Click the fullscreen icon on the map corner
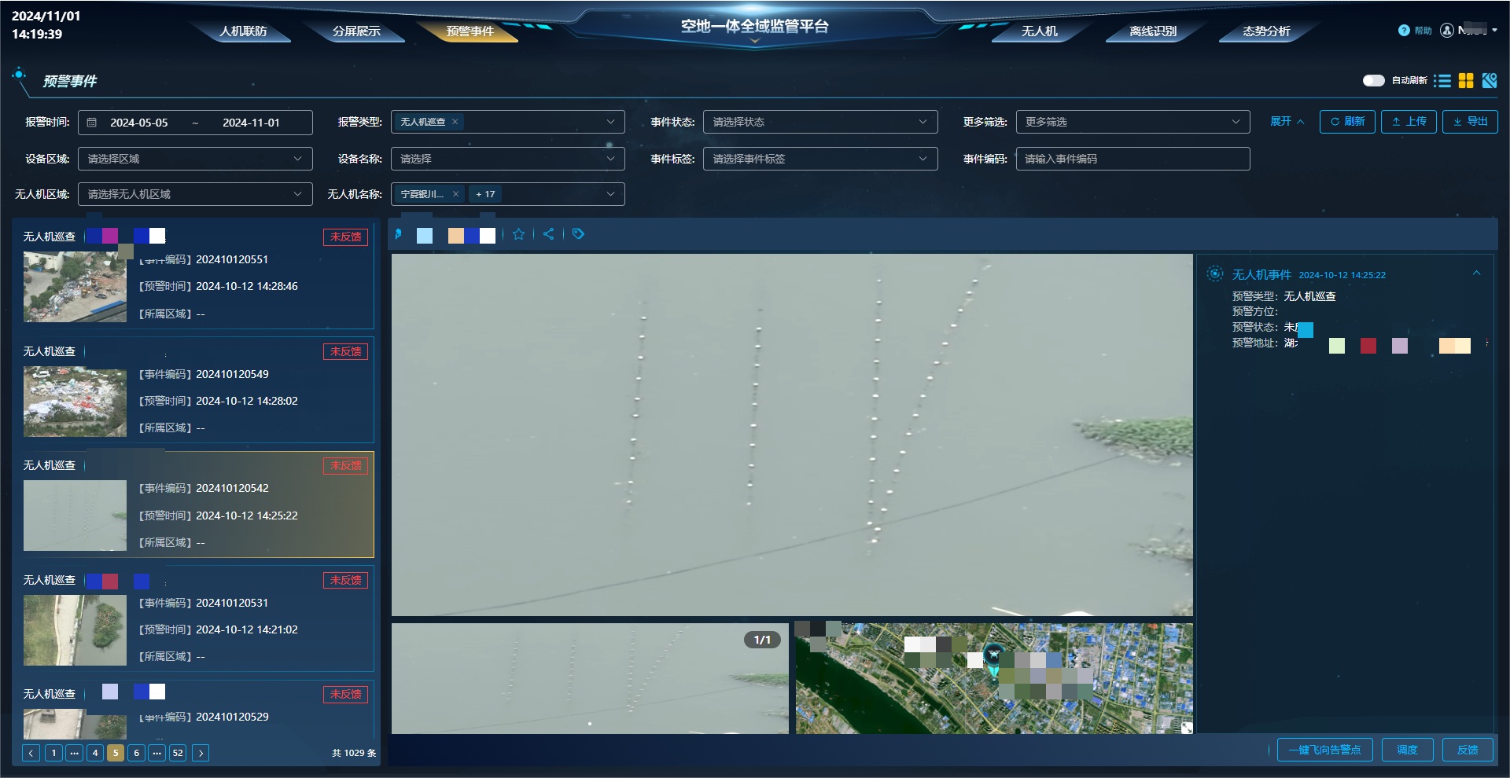Viewport: 1510px width, 778px height. coord(1187,728)
